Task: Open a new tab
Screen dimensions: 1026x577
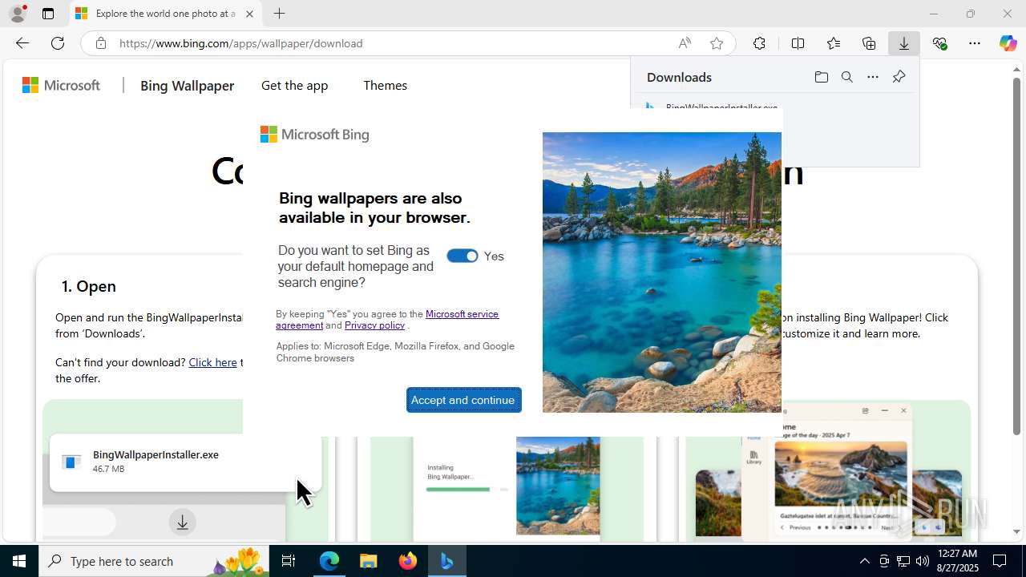Action: click(x=279, y=14)
